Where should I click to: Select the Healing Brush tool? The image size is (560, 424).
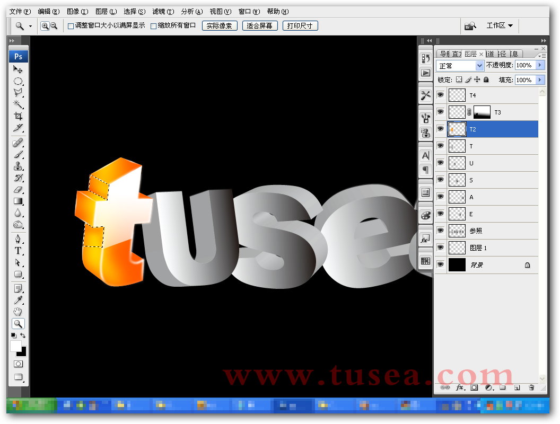click(x=18, y=143)
